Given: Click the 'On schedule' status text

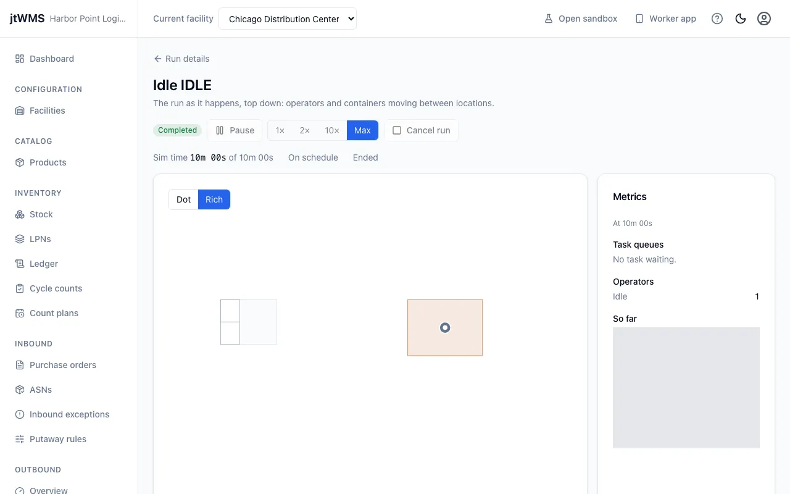Looking at the screenshot, I should (313, 157).
